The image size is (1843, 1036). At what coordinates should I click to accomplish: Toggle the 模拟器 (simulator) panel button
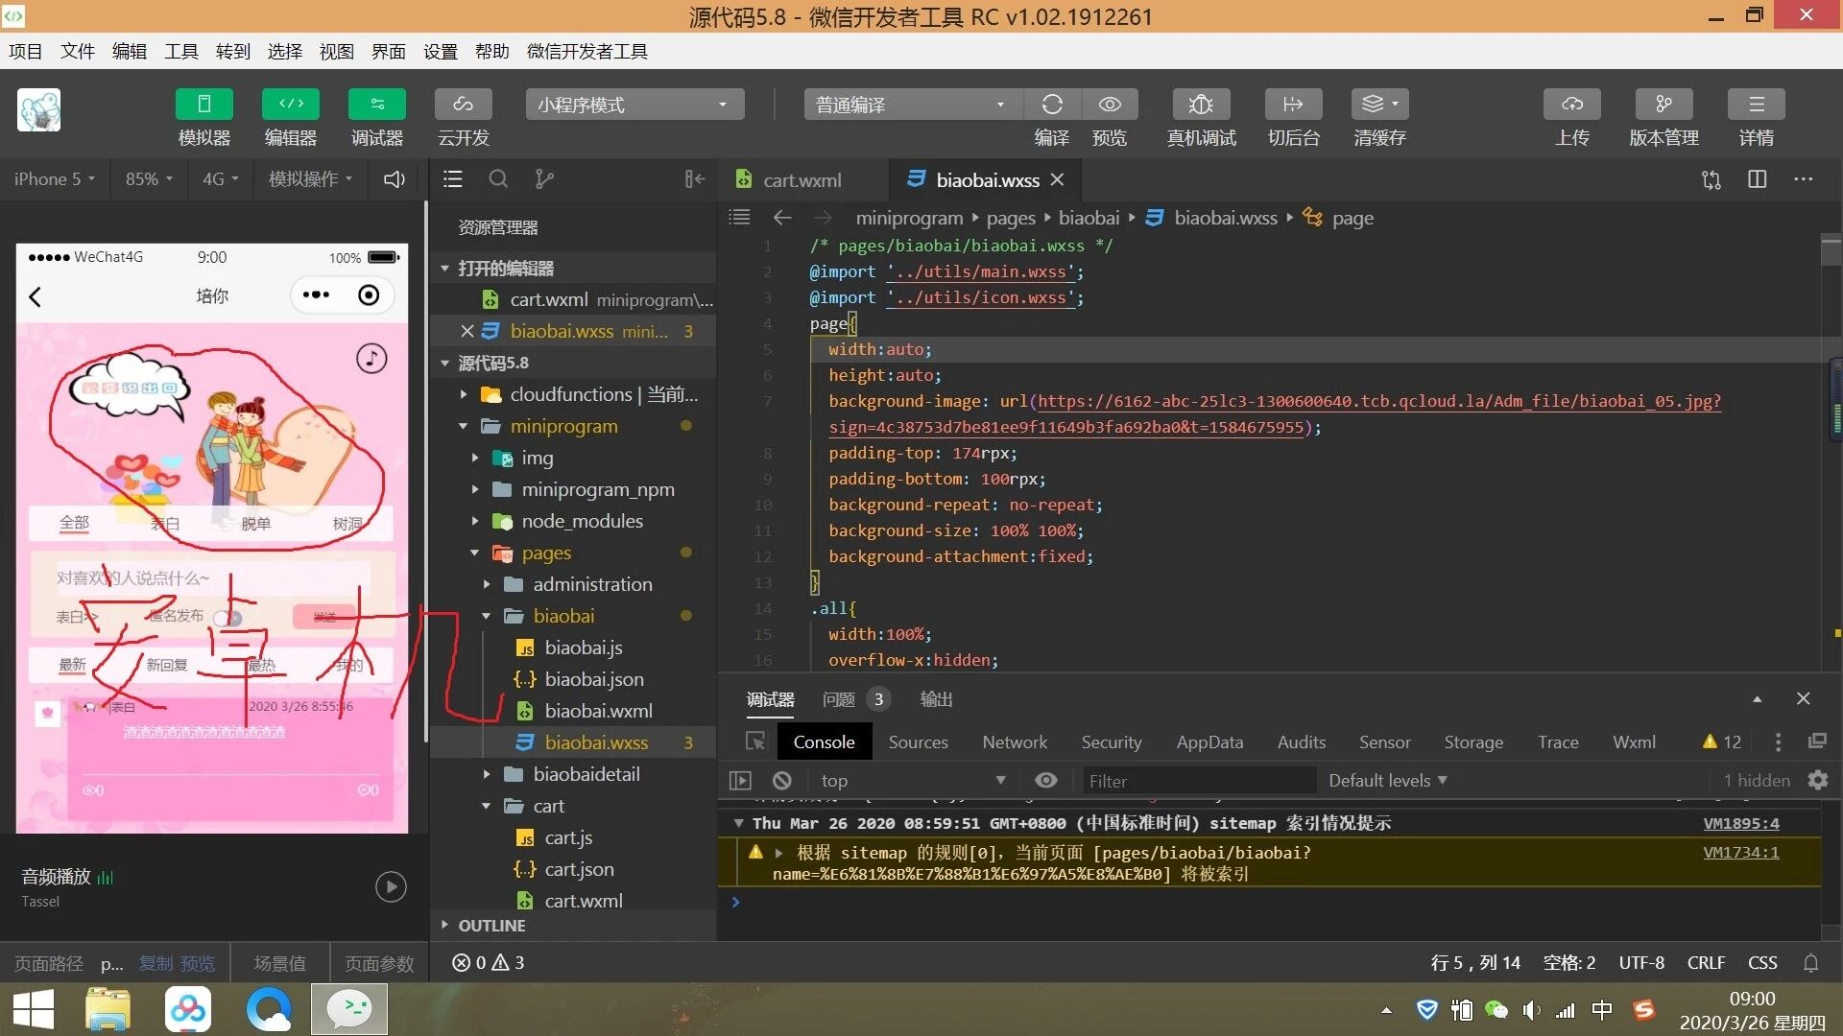pos(203,105)
